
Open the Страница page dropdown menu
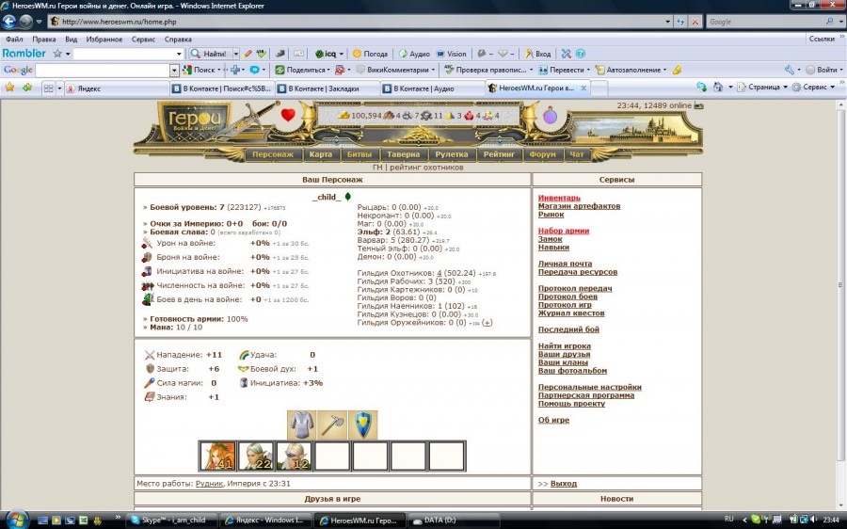point(762,87)
